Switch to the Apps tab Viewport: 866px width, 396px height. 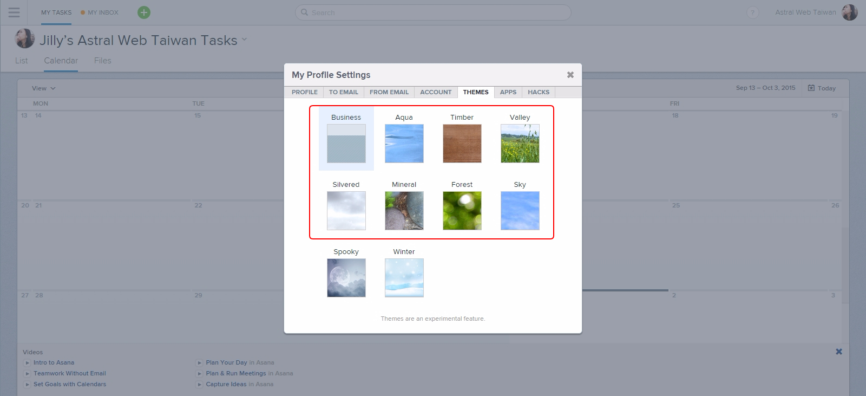(x=508, y=92)
